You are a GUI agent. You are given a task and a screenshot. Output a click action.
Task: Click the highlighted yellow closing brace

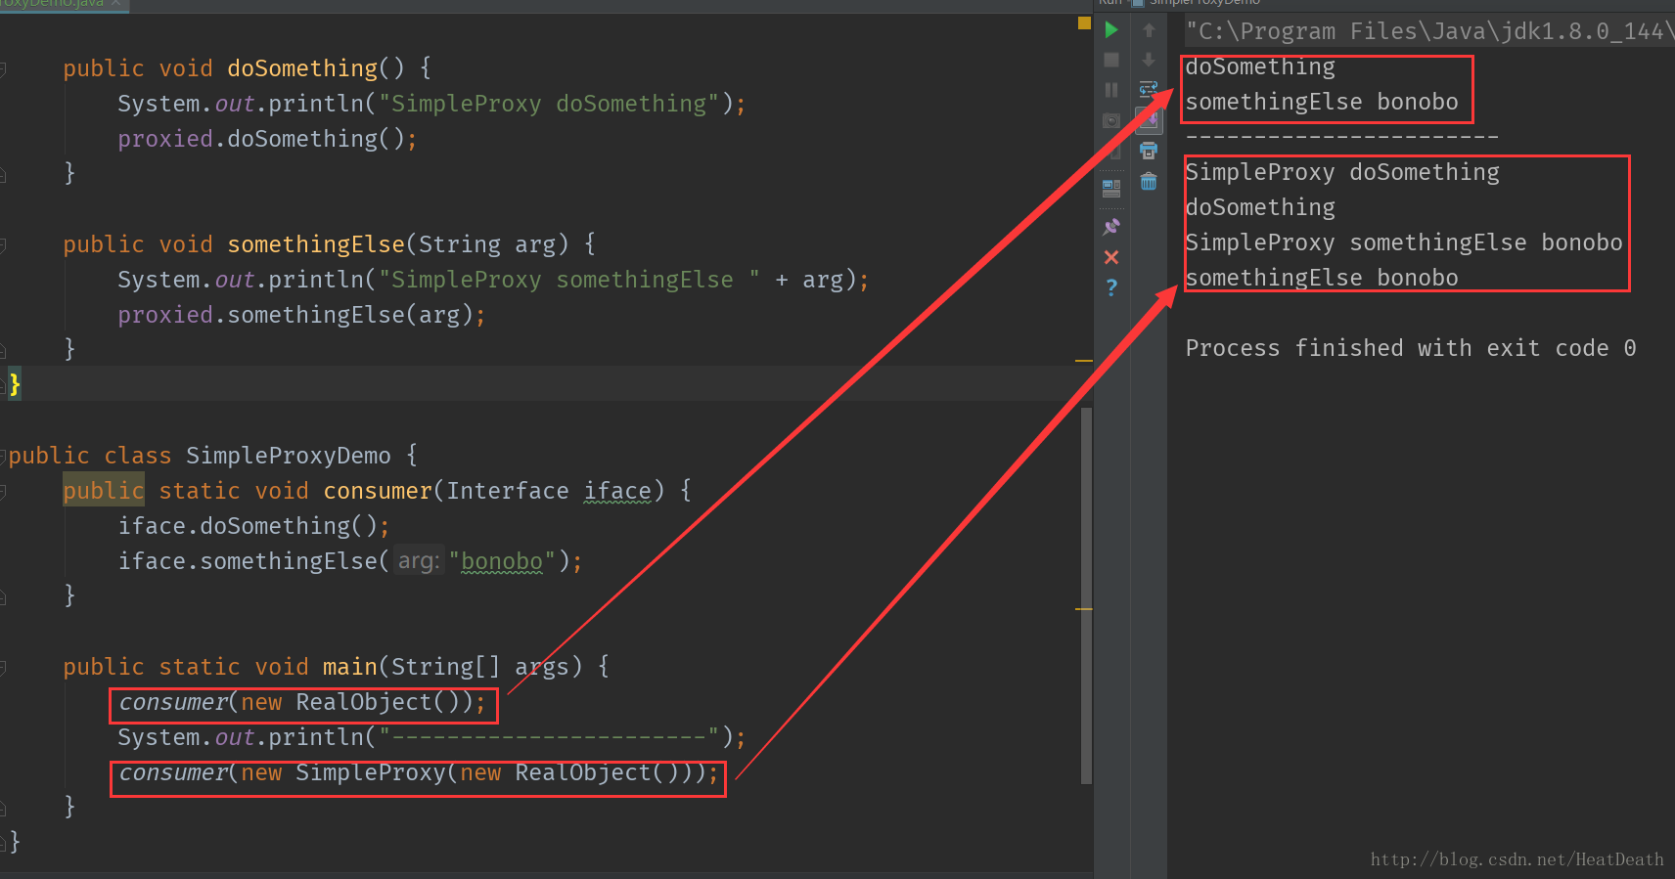[x=15, y=384]
